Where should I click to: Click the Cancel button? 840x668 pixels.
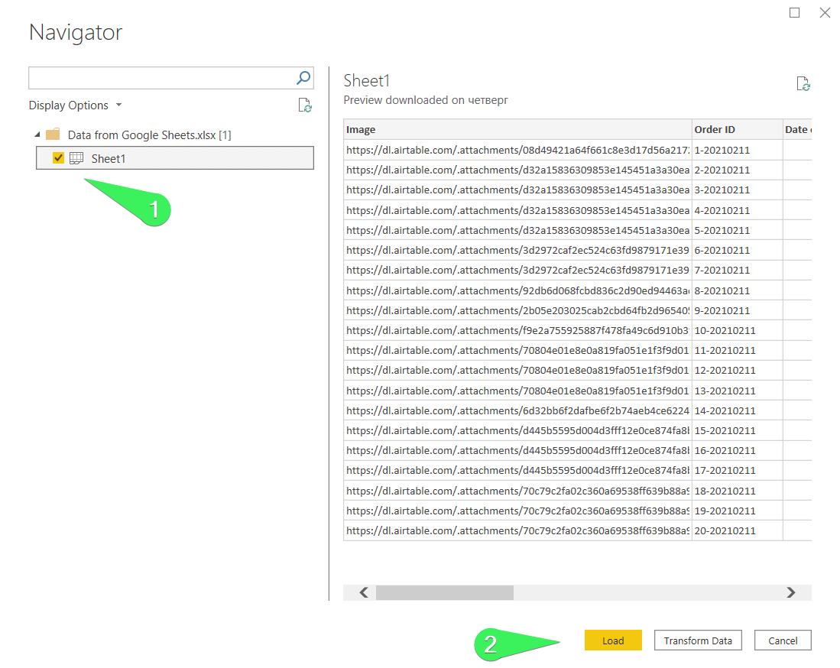pos(783,640)
